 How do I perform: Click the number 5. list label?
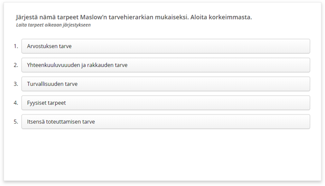[x=16, y=122]
